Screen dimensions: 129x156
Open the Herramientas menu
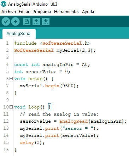(66, 12)
